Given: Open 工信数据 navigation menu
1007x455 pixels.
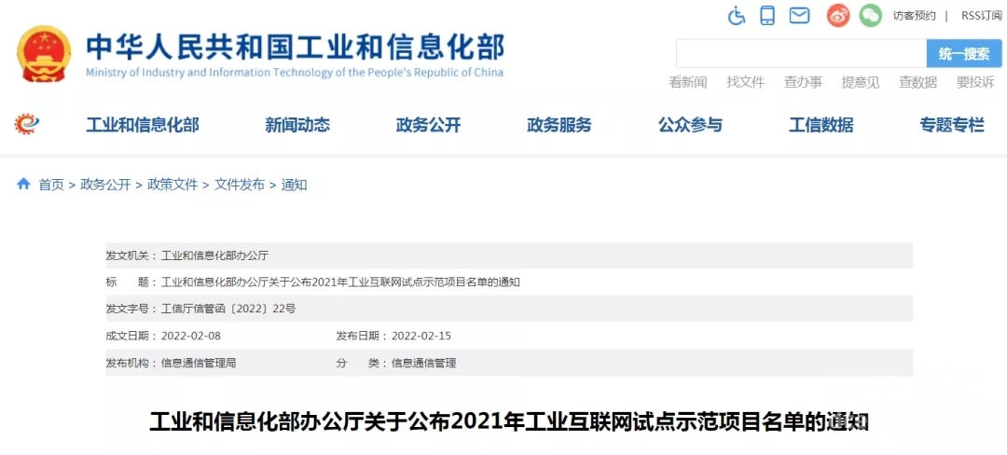Looking at the screenshot, I should click(821, 125).
